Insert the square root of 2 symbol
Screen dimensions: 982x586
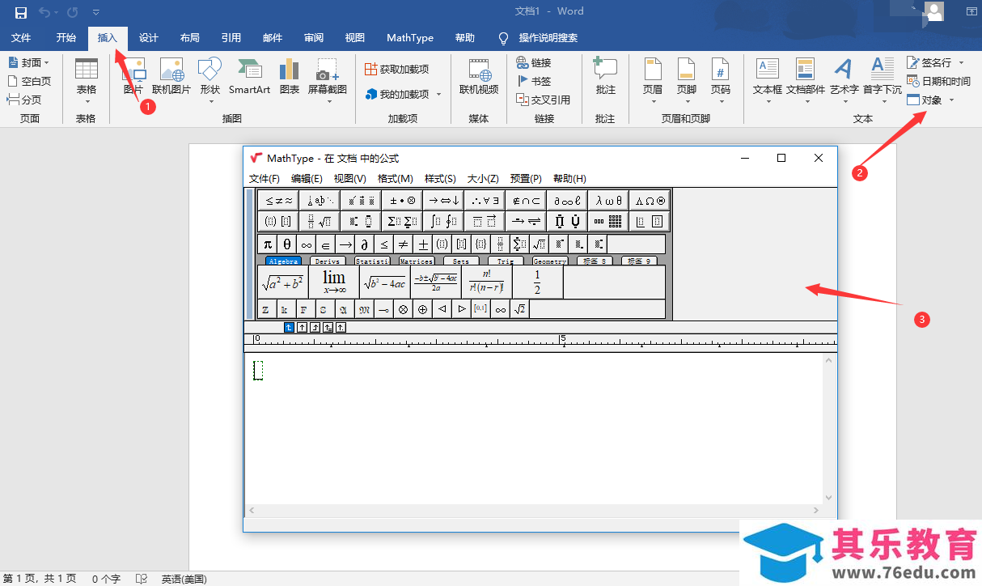pos(520,309)
